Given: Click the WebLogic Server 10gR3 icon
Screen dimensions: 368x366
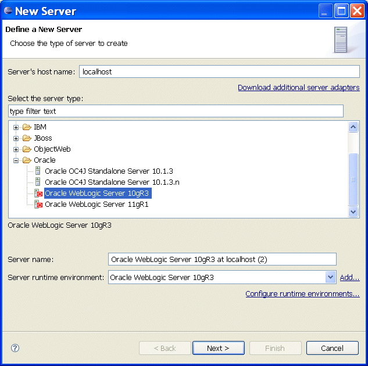Looking at the screenshot, I should 38,193.
